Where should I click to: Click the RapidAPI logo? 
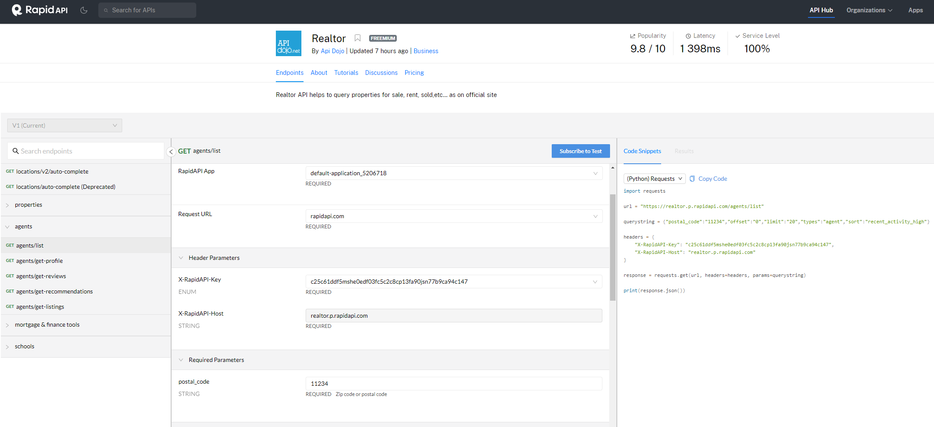pos(40,10)
